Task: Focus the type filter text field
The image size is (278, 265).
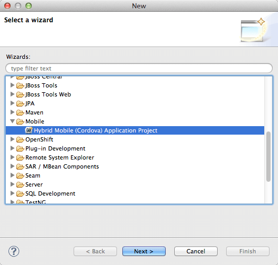Action: (x=139, y=68)
